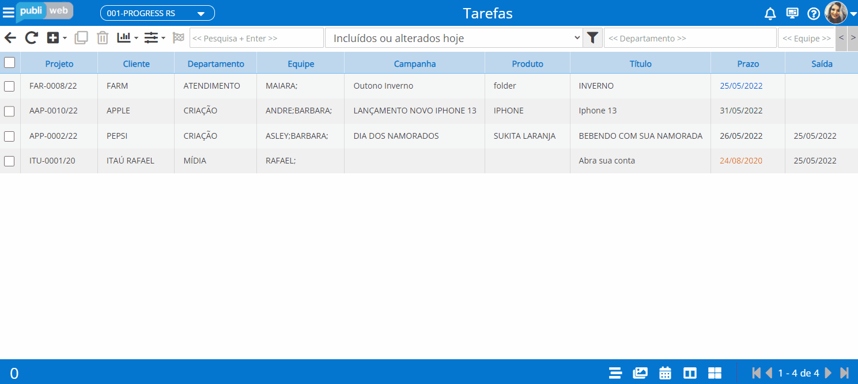
Task: Sort by the Produto column header
Action: 527,64
